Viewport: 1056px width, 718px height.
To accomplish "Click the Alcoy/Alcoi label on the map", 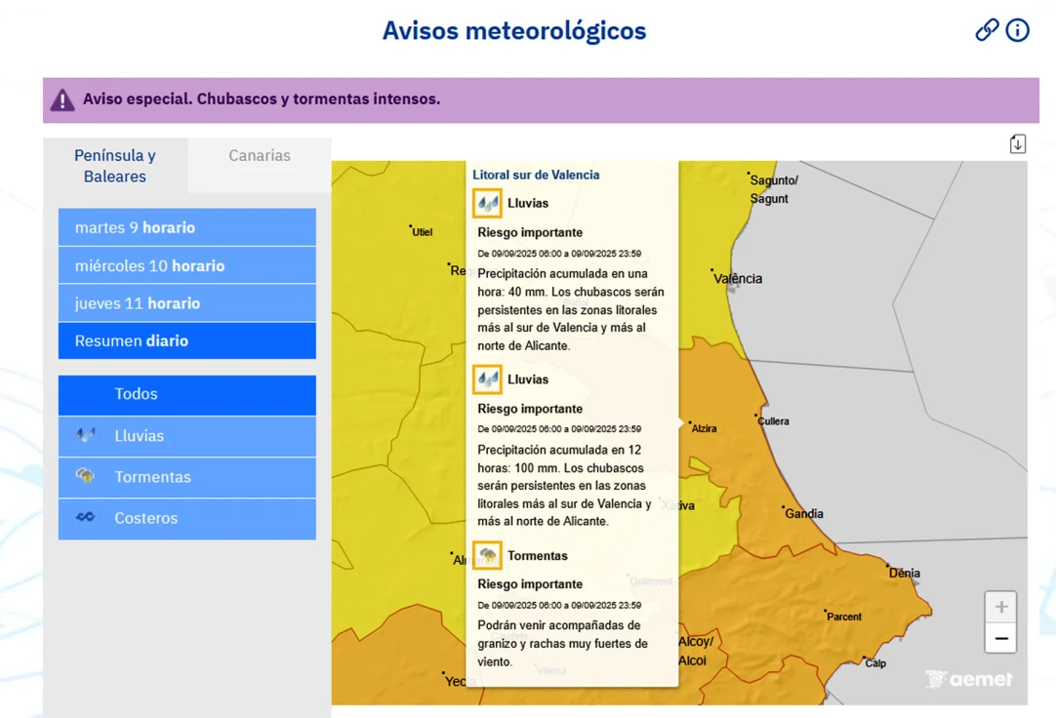I will (x=695, y=651).
